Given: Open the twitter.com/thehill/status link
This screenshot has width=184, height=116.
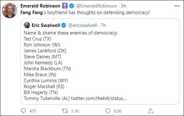Looking at the screenshot, I should point(99,98).
